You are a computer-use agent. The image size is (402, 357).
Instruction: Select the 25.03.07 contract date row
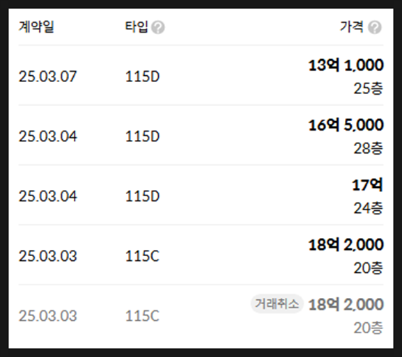coord(201,76)
